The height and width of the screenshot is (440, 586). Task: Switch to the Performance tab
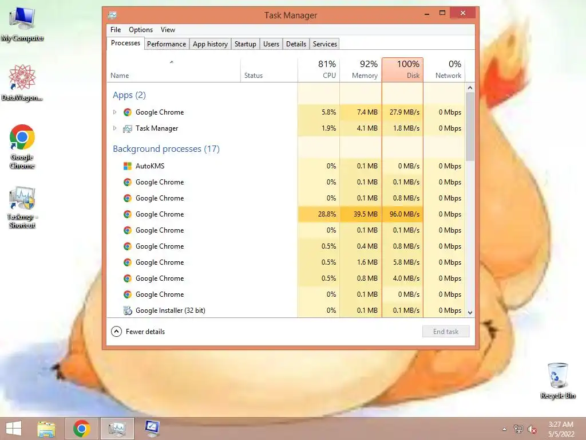pos(167,44)
